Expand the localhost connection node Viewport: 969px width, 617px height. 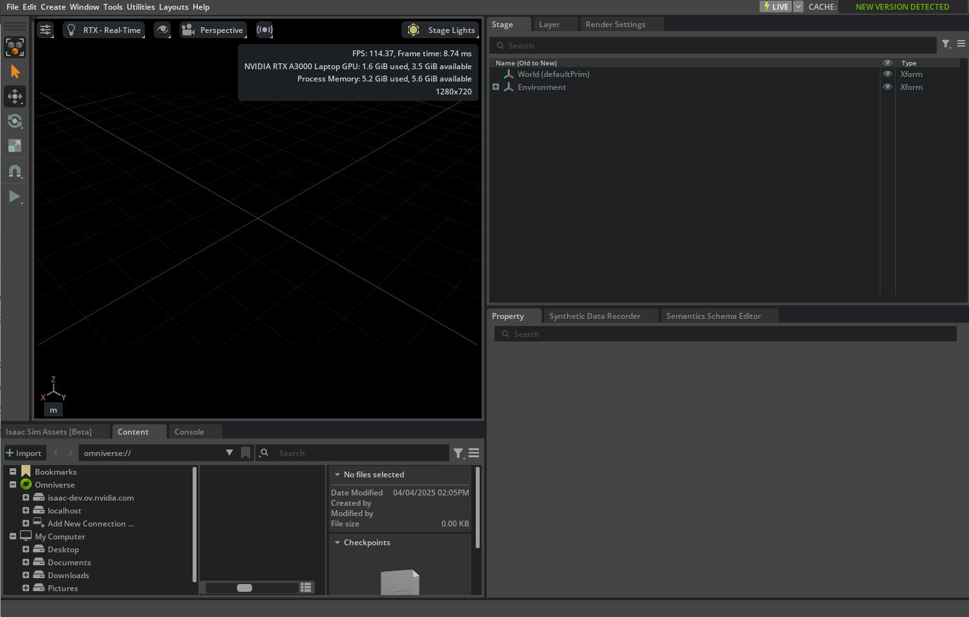[26, 510]
